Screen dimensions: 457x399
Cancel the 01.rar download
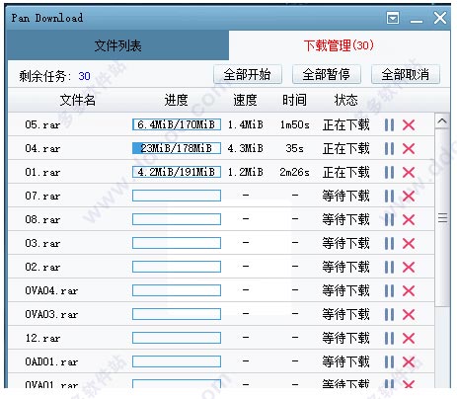click(409, 173)
